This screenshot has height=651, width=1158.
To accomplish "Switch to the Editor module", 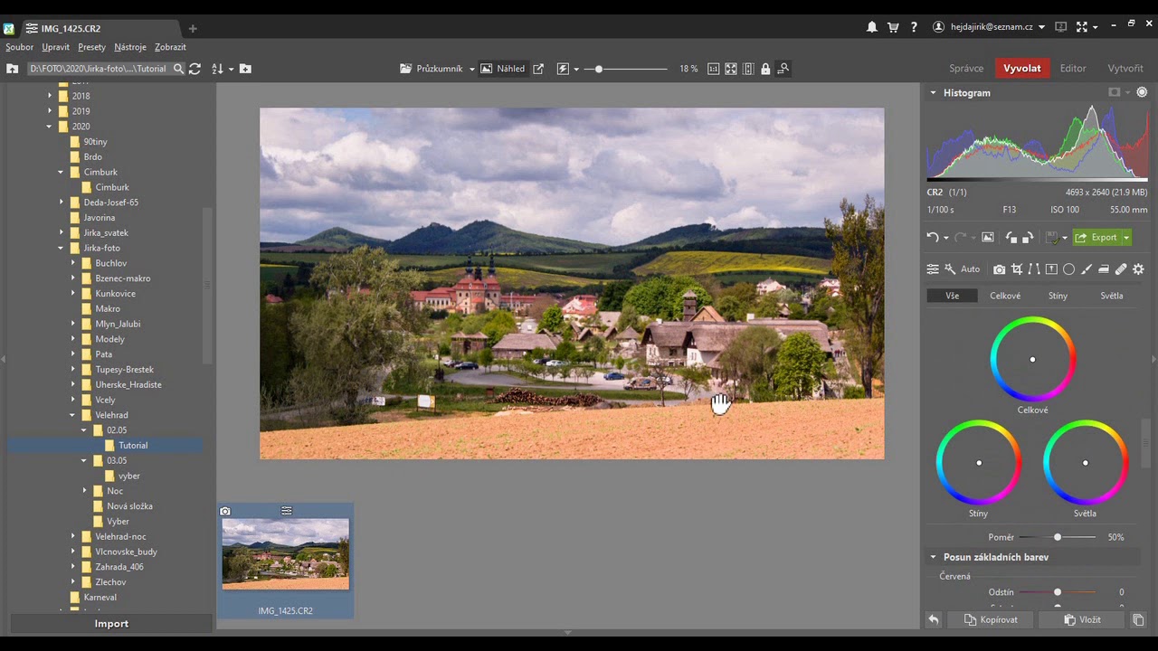I will pos(1073,69).
